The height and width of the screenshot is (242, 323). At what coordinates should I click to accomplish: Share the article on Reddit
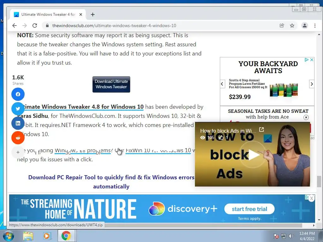click(x=18, y=137)
